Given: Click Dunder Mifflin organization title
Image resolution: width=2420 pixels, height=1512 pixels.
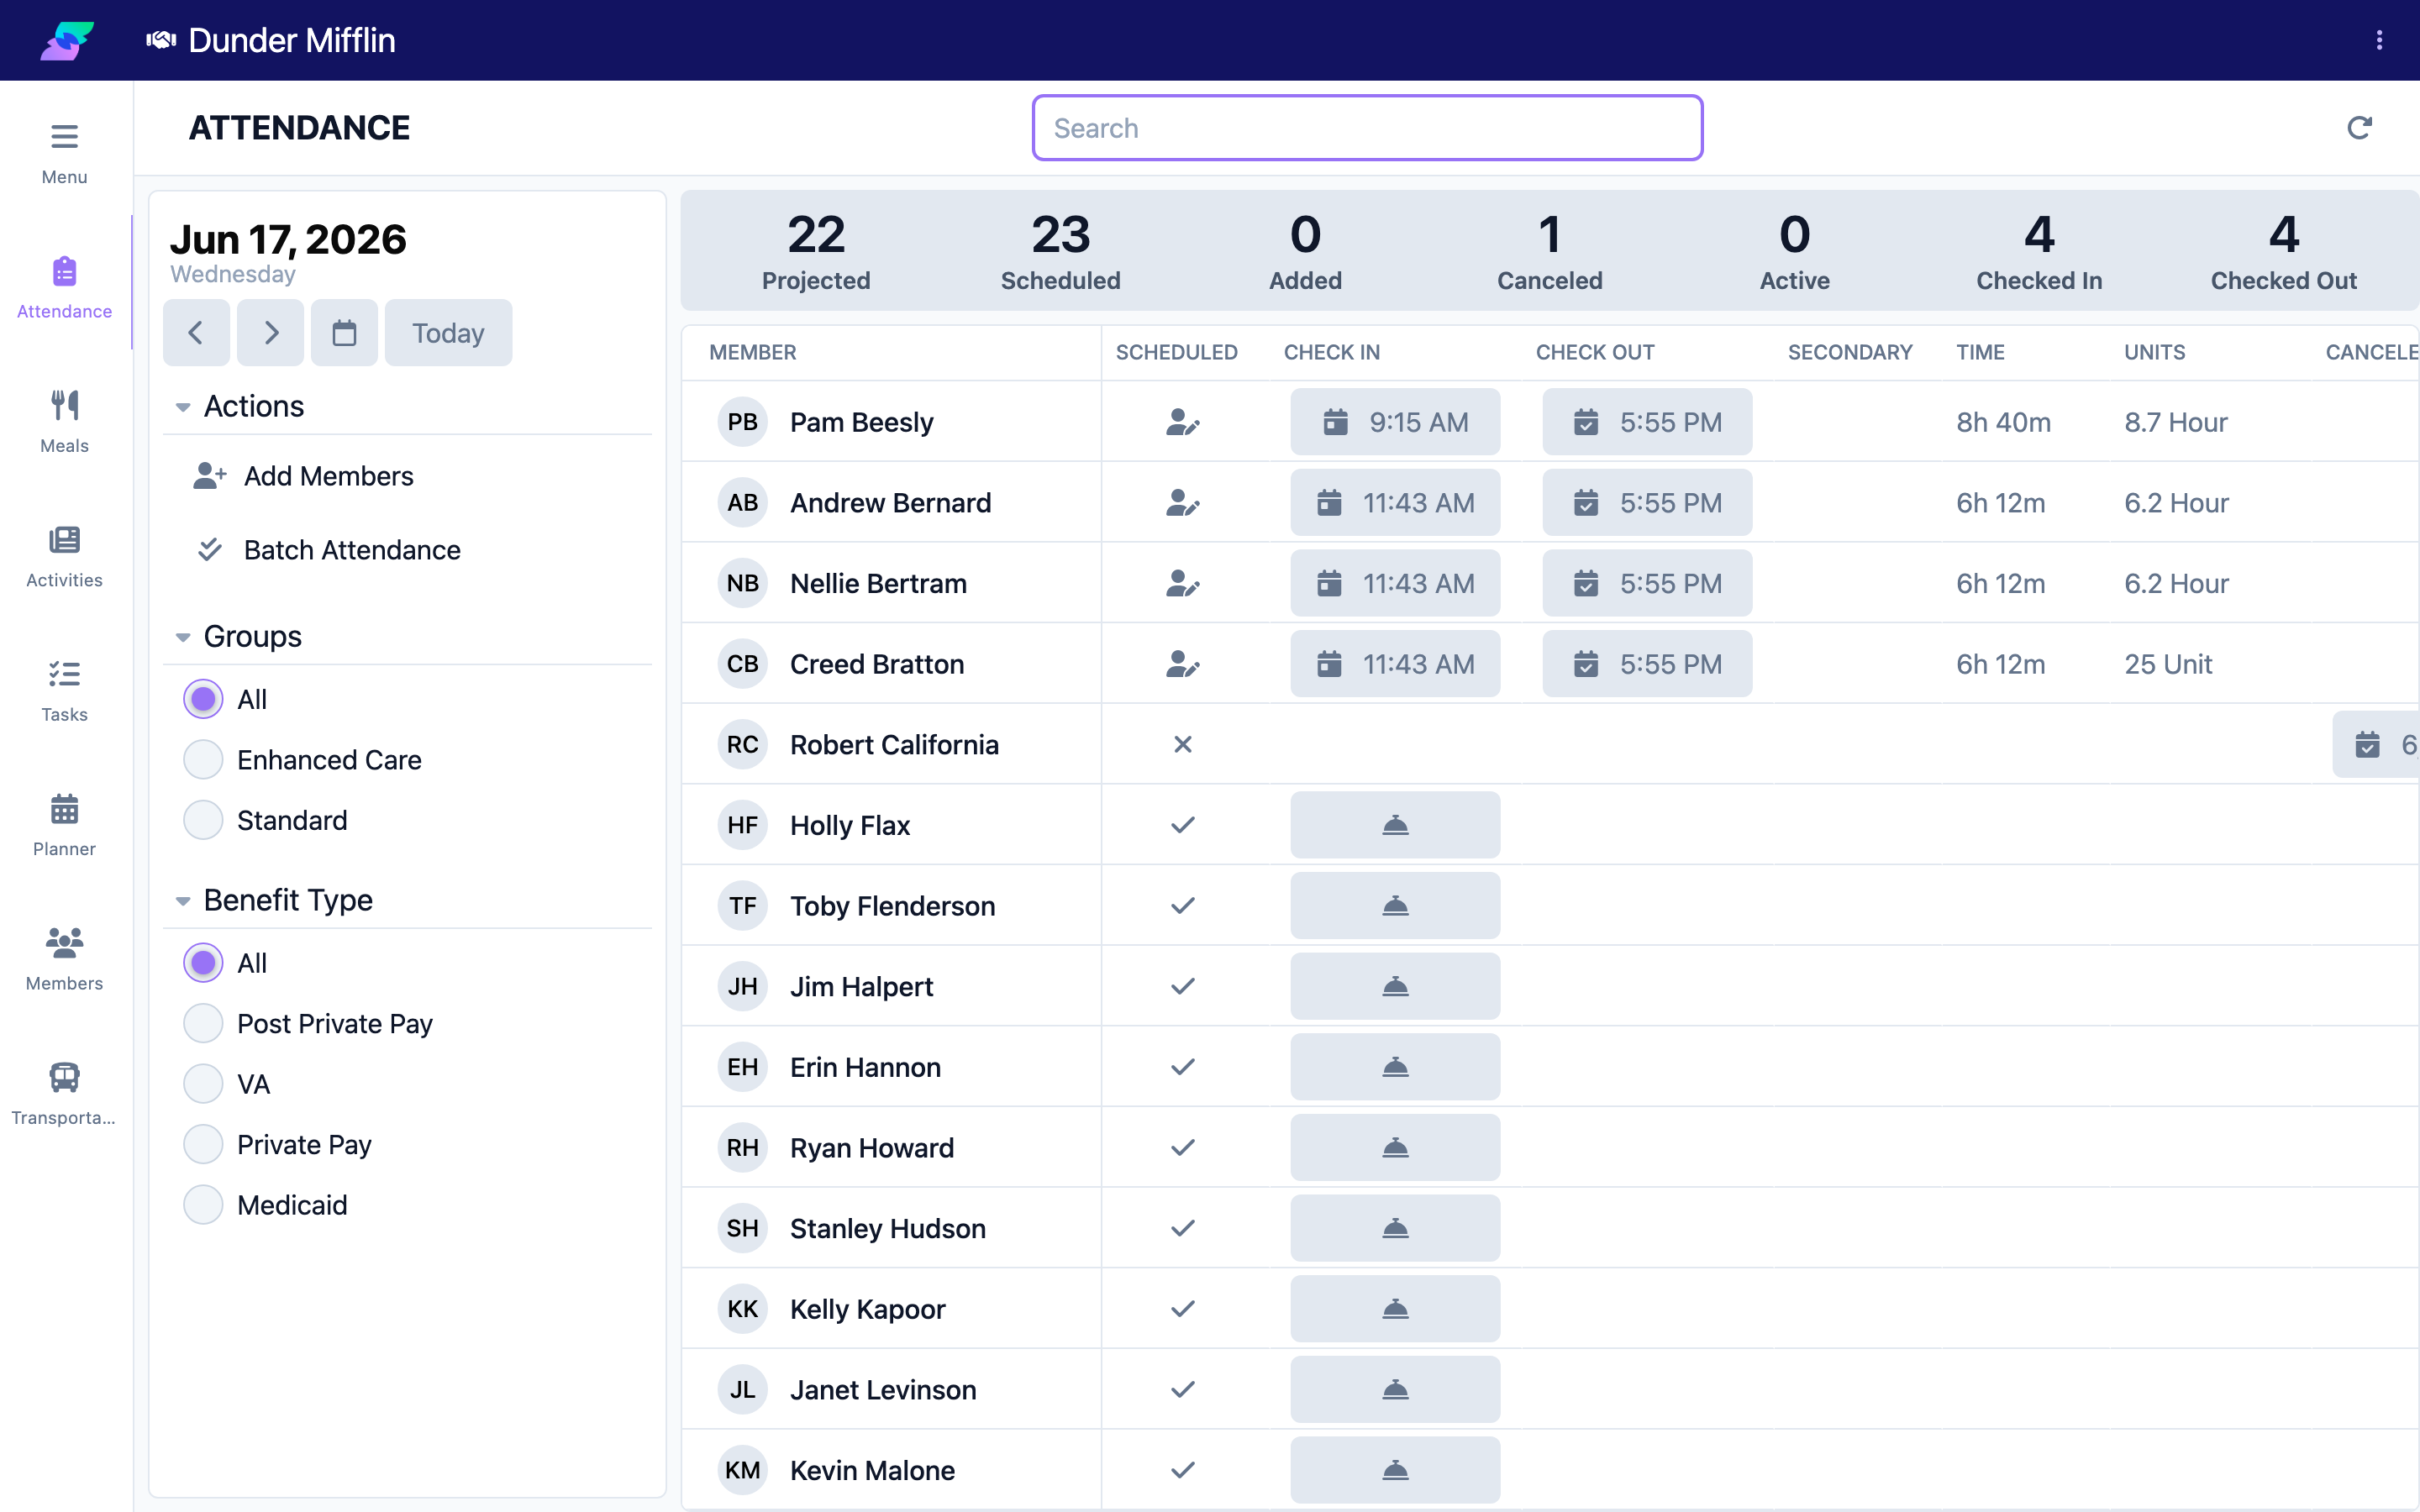Looking at the screenshot, I should (x=292, y=40).
